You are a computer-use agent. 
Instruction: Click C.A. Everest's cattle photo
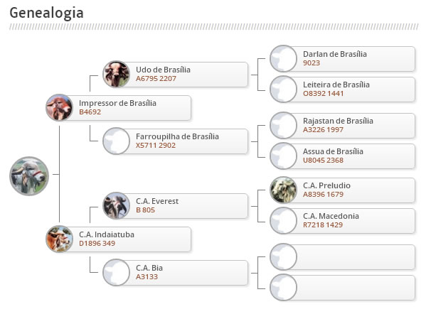click(116, 205)
